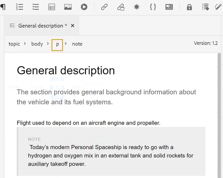Image resolution: width=223 pixels, height=178 pixels.
Task: Enable track changes with the pencil icon
Action: tap(219, 7)
